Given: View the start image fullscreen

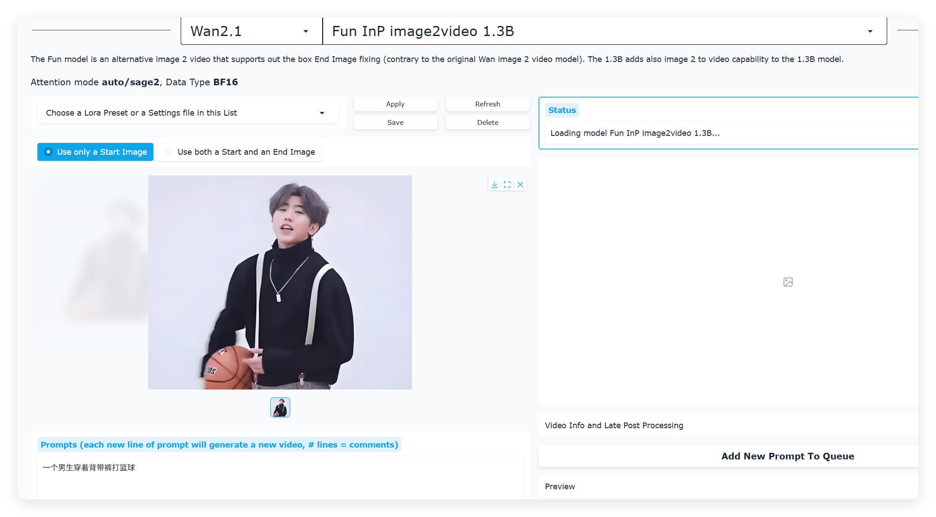Looking at the screenshot, I should click(507, 185).
